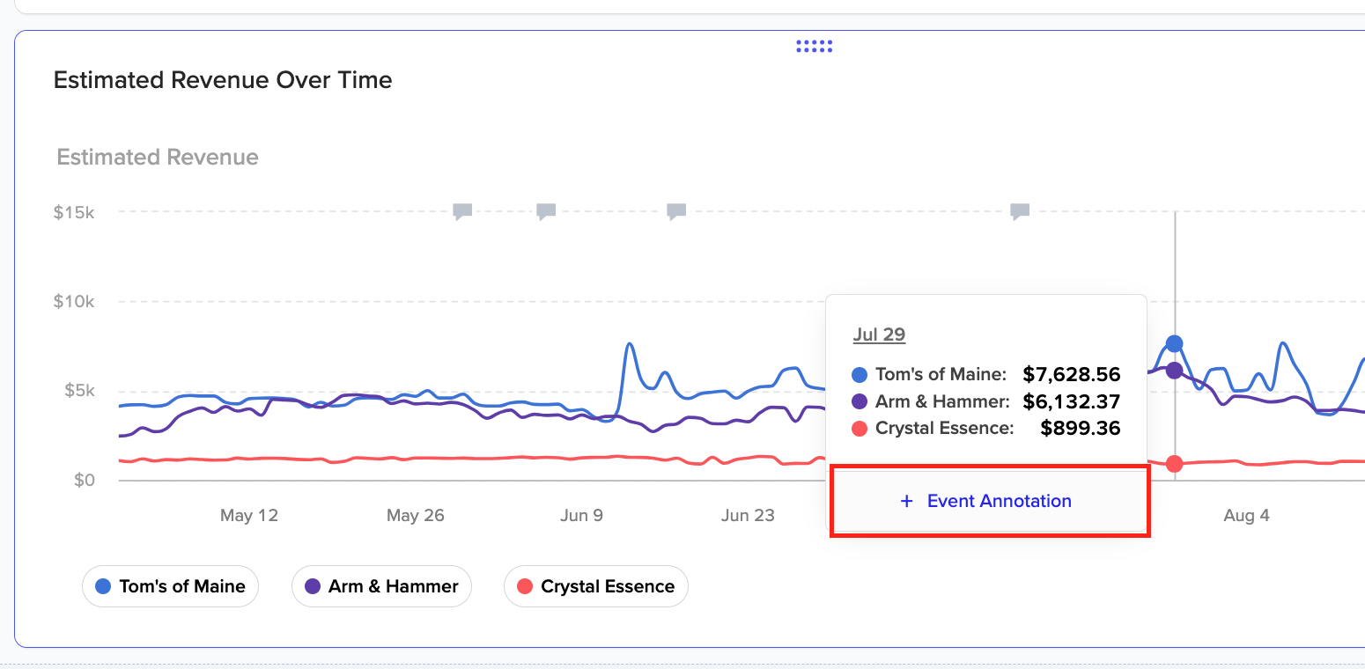Click the $0 y-axis label
This screenshot has width=1365, height=669.
pos(85,481)
